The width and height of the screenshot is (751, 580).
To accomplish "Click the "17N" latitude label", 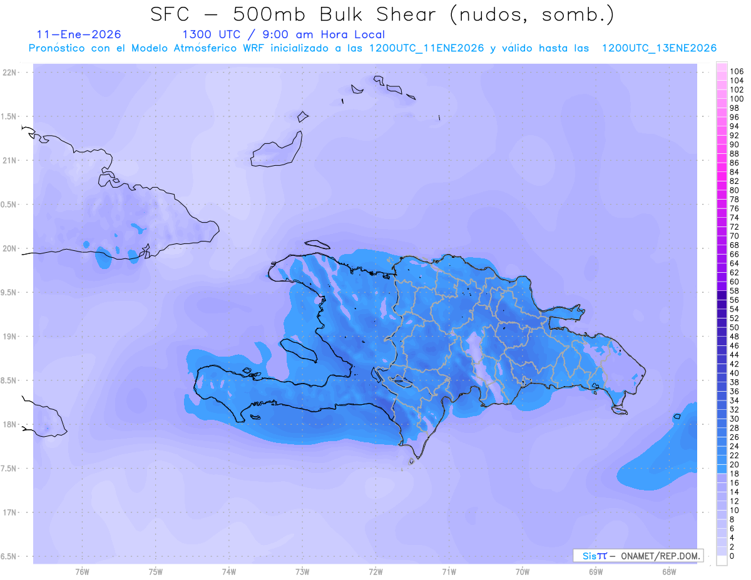I will (9, 512).
